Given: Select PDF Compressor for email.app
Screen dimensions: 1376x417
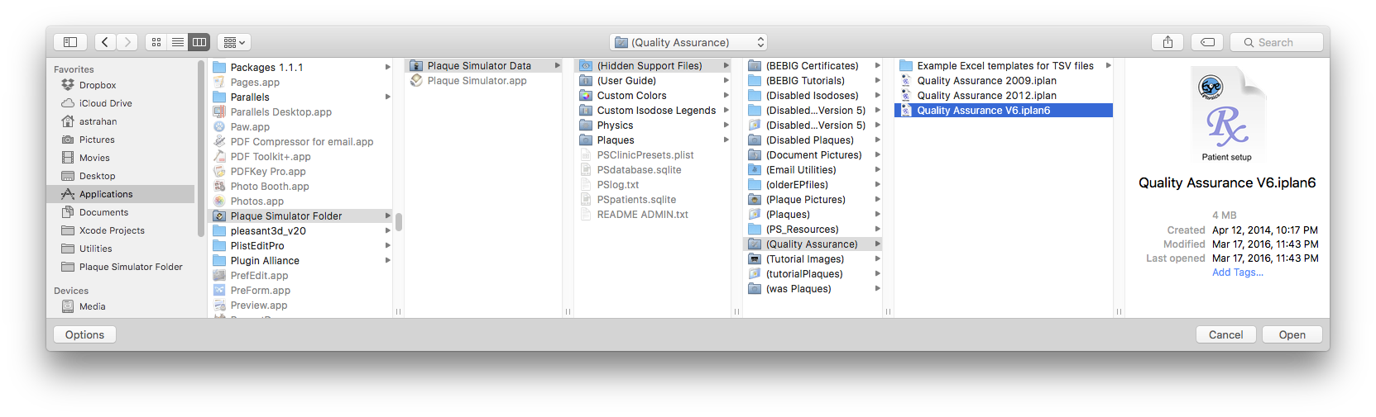Looking at the screenshot, I should point(302,142).
